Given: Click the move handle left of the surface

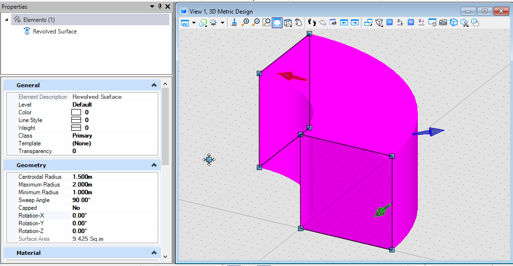Looking at the screenshot, I should coord(209,160).
